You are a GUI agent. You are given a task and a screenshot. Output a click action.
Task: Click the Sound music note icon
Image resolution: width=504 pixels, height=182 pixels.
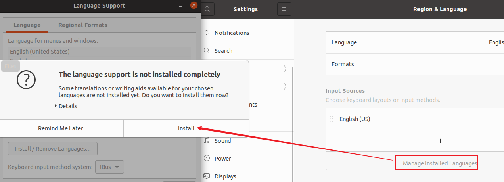point(207,140)
